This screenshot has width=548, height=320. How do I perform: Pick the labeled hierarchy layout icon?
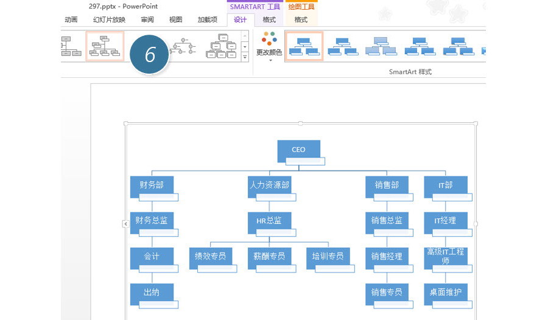pos(222,47)
